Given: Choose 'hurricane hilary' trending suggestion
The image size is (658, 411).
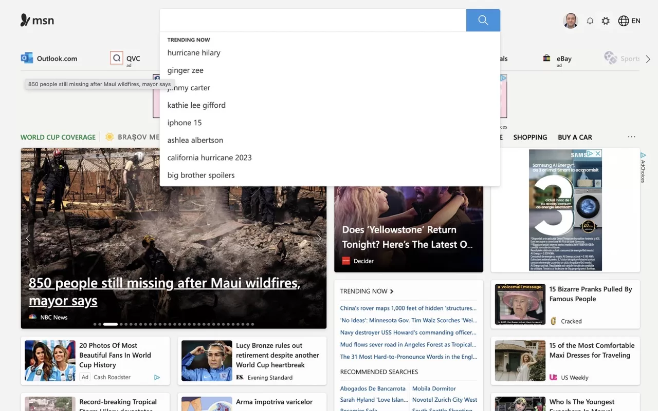Looking at the screenshot, I should click(x=194, y=53).
